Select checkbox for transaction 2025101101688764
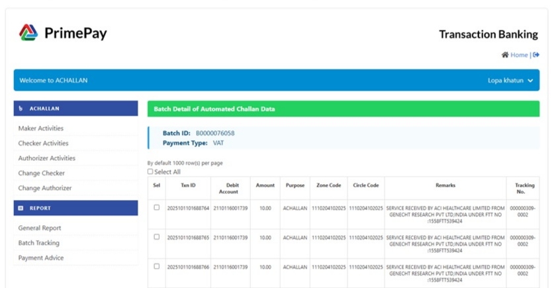This screenshot has width=556, height=288. pyautogui.click(x=157, y=207)
